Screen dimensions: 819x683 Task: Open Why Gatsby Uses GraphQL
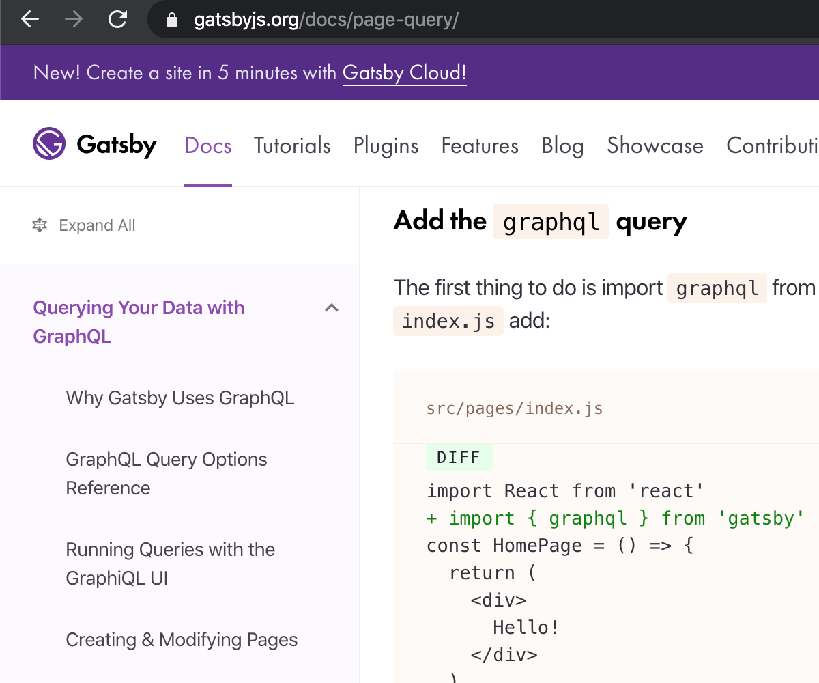(180, 398)
